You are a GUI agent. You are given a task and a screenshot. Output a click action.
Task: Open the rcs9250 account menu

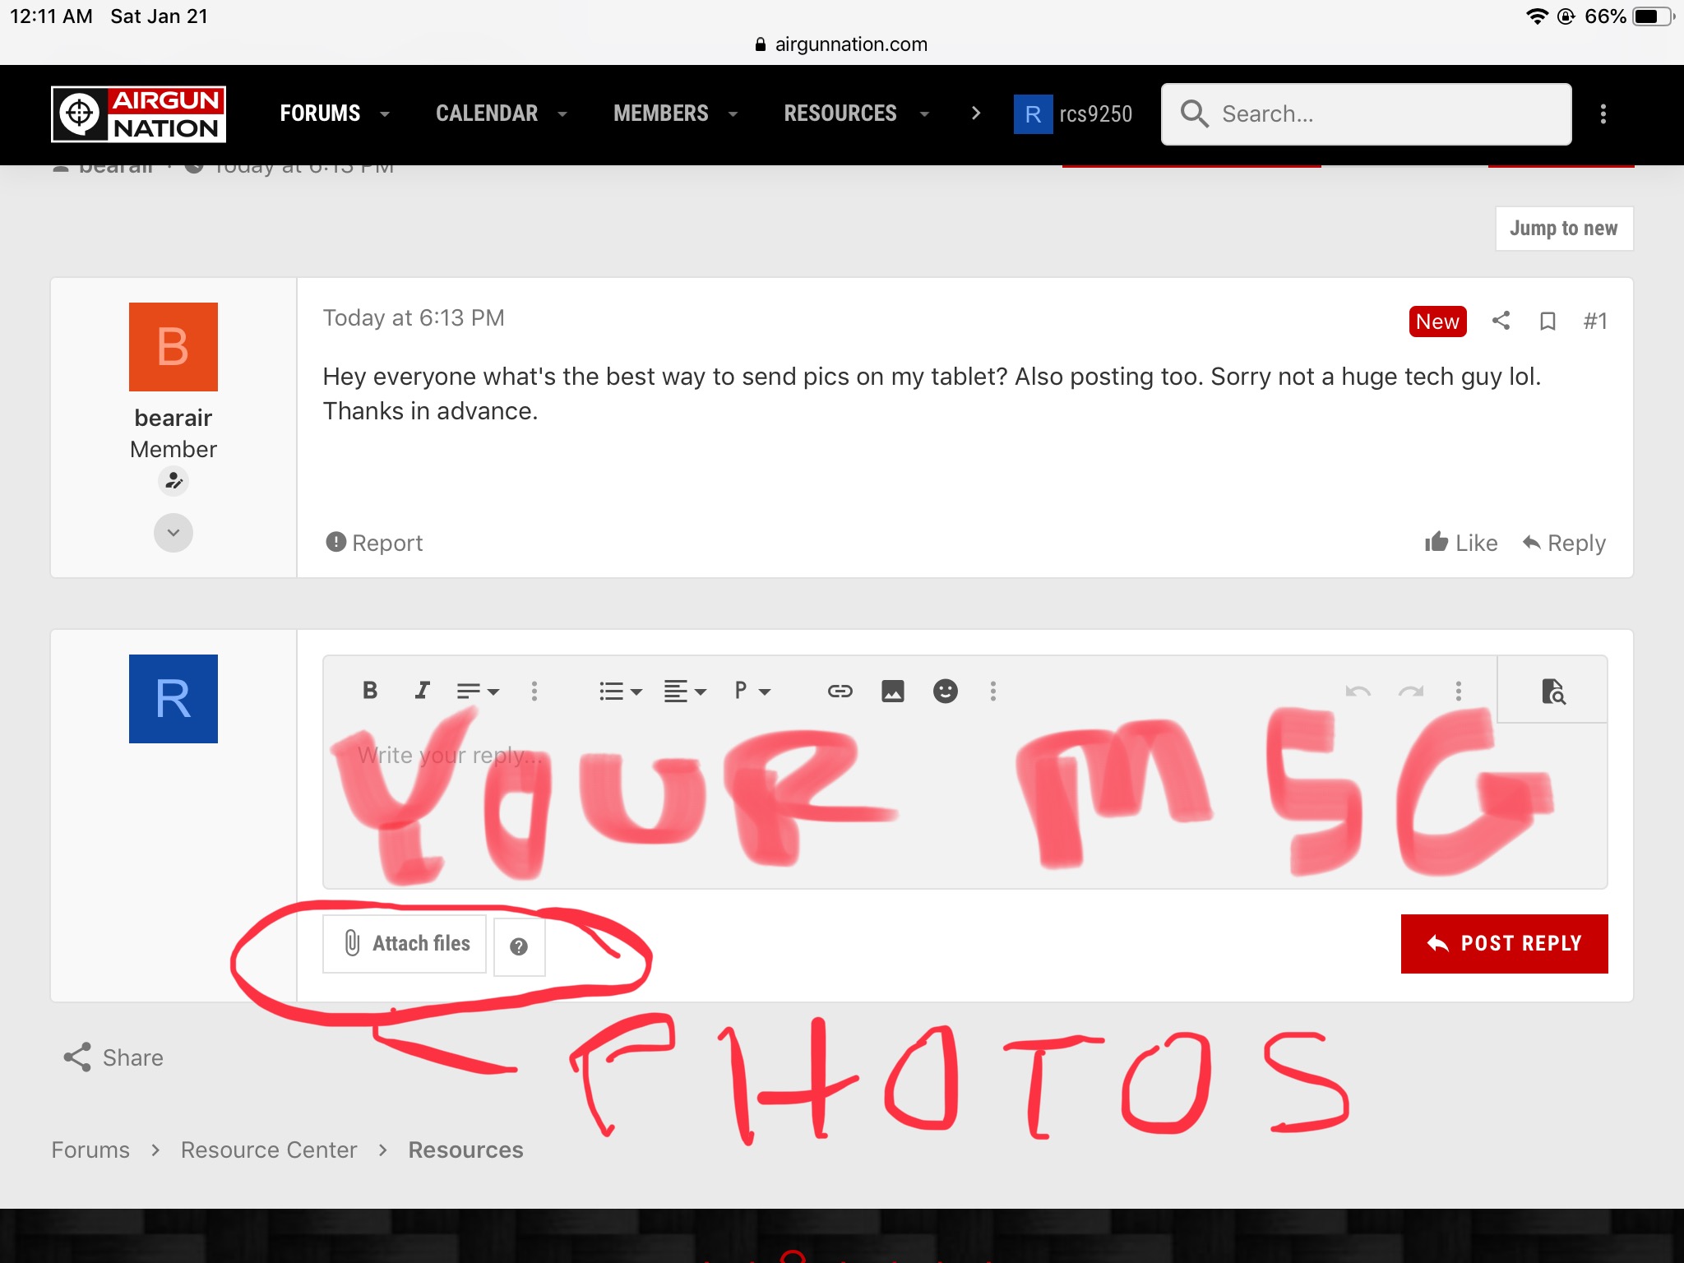coord(1073,113)
